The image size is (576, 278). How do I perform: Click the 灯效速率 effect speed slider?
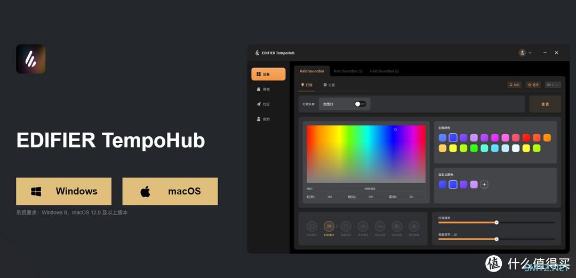(497, 222)
